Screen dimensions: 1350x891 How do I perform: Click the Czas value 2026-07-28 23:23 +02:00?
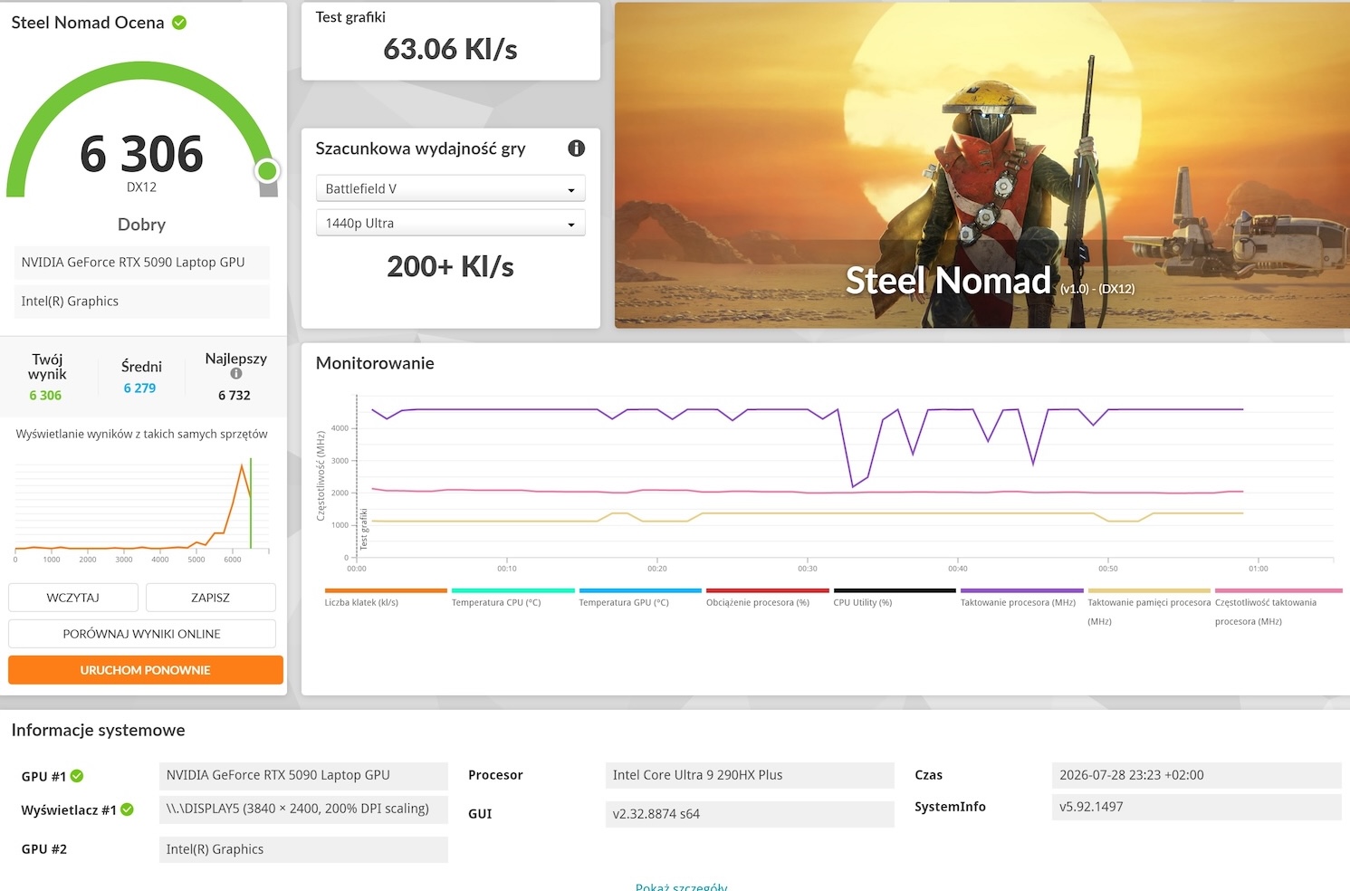pos(1197,775)
